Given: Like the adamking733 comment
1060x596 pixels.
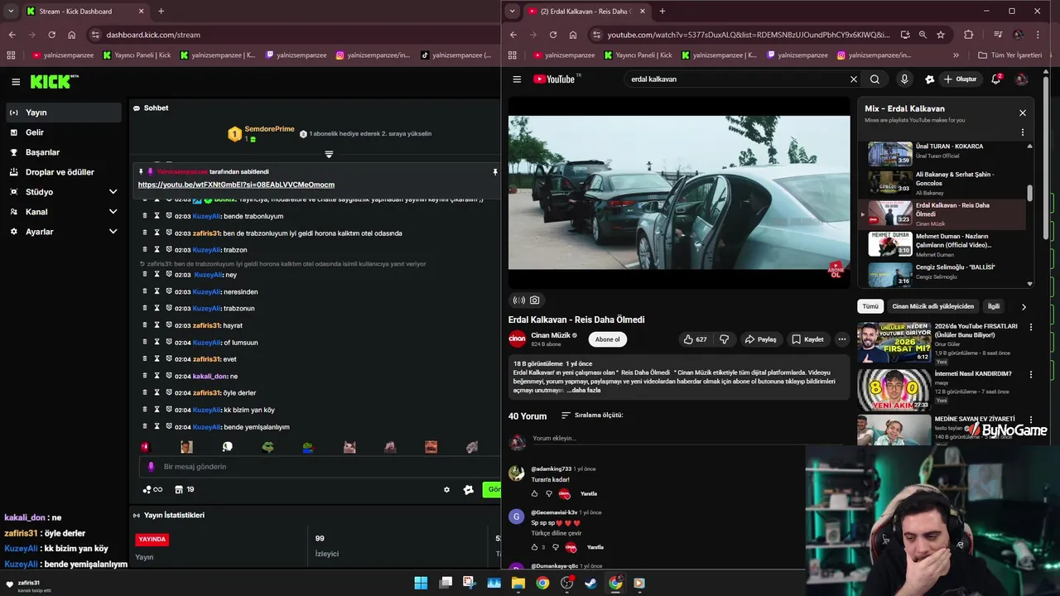Looking at the screenshot, I should coord(535,494).
